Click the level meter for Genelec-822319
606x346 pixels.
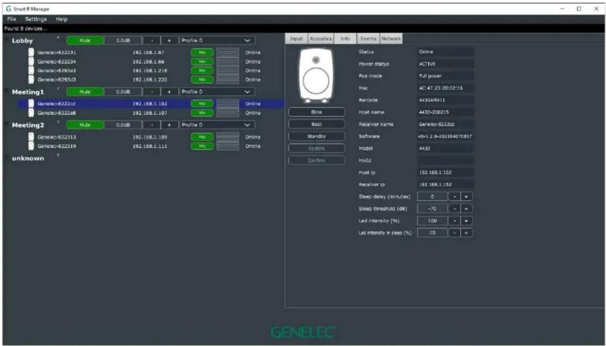pos(228,146)
